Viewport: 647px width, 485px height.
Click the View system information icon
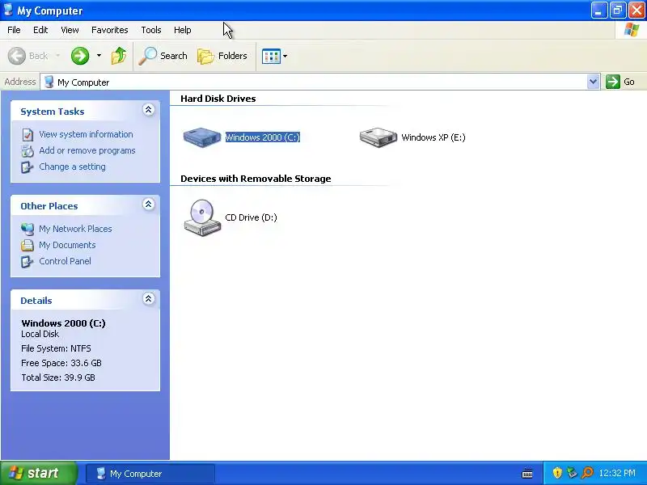pos(27,135)
